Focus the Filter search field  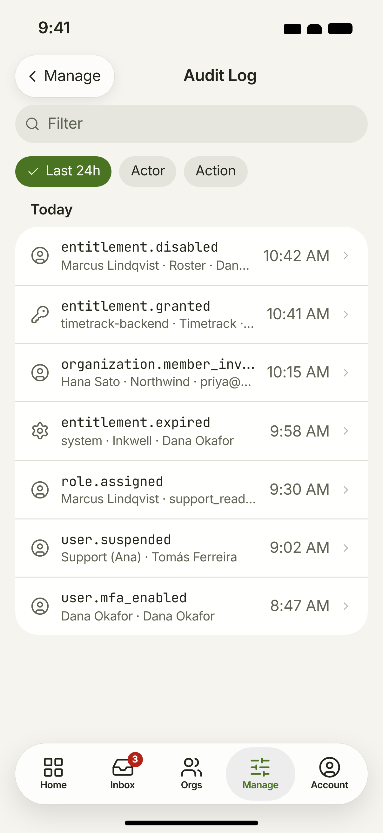click(191, 124)
